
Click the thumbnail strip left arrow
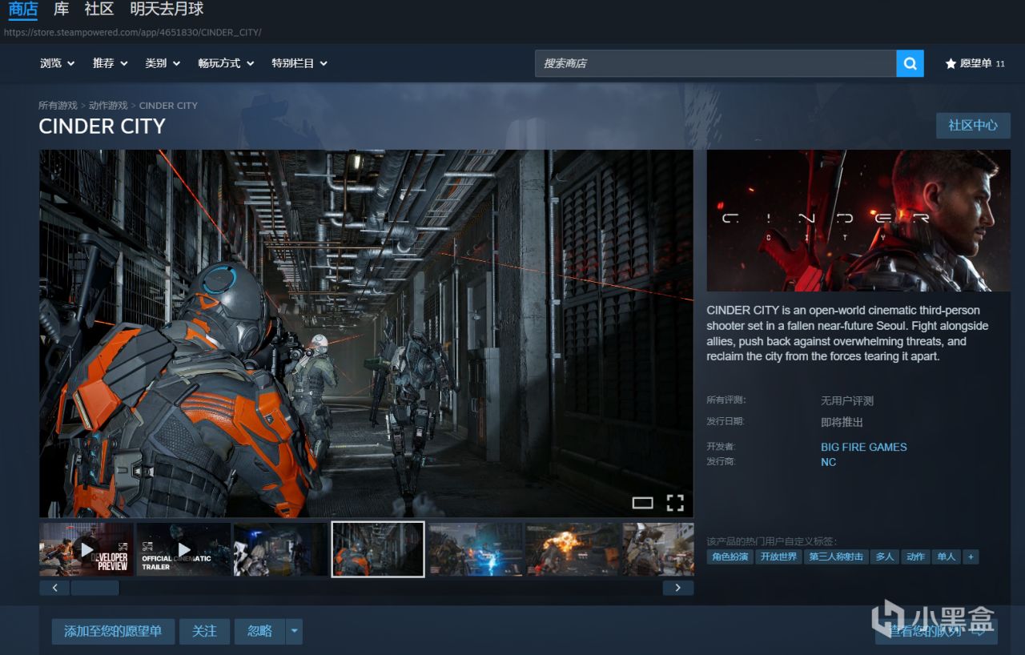54,588
